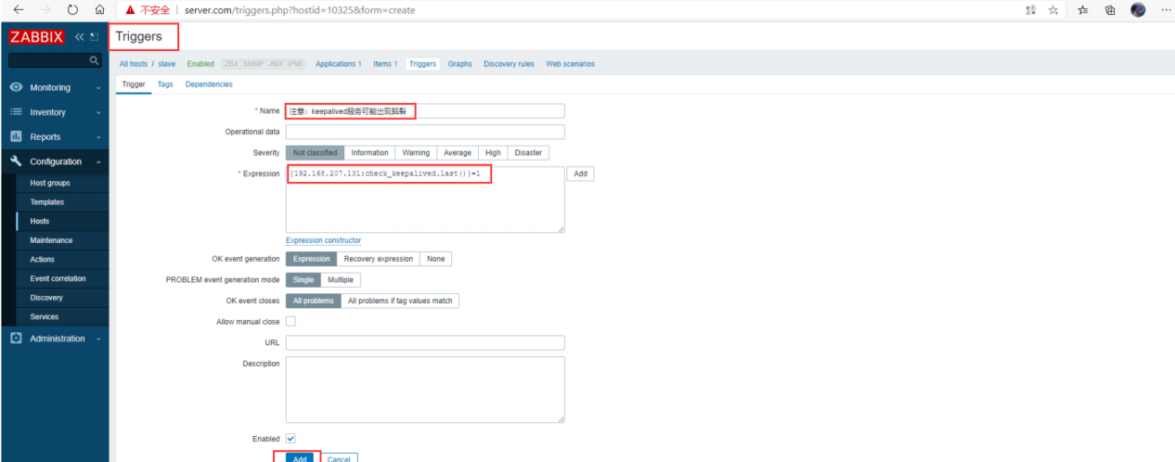Viewport: 1175px width, 462px height.
Task: Set PROBLEM event generation mode to Multiple
Action: tap(340, 280)
